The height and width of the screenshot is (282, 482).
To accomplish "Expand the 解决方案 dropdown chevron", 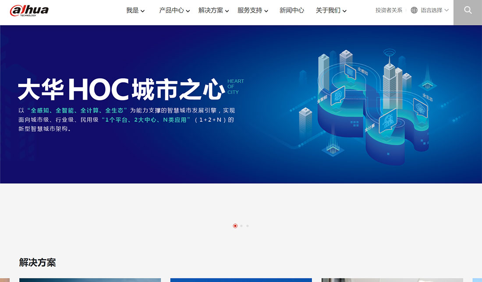I will point(227,11).
